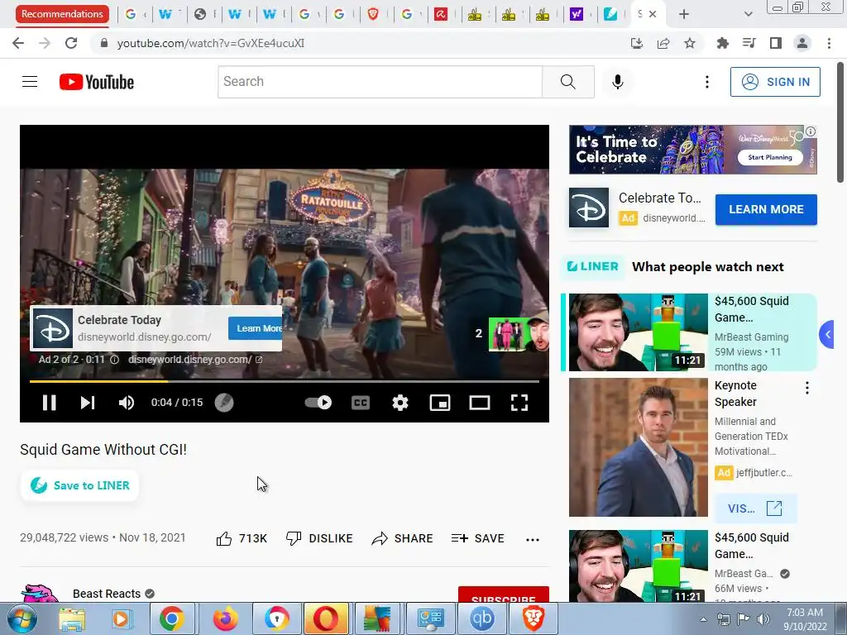The width and height of the screenshot is (847, 635).
Task: Open the tab search dropdown arrow
Action: pyautogui.click(x=748, y=14)
